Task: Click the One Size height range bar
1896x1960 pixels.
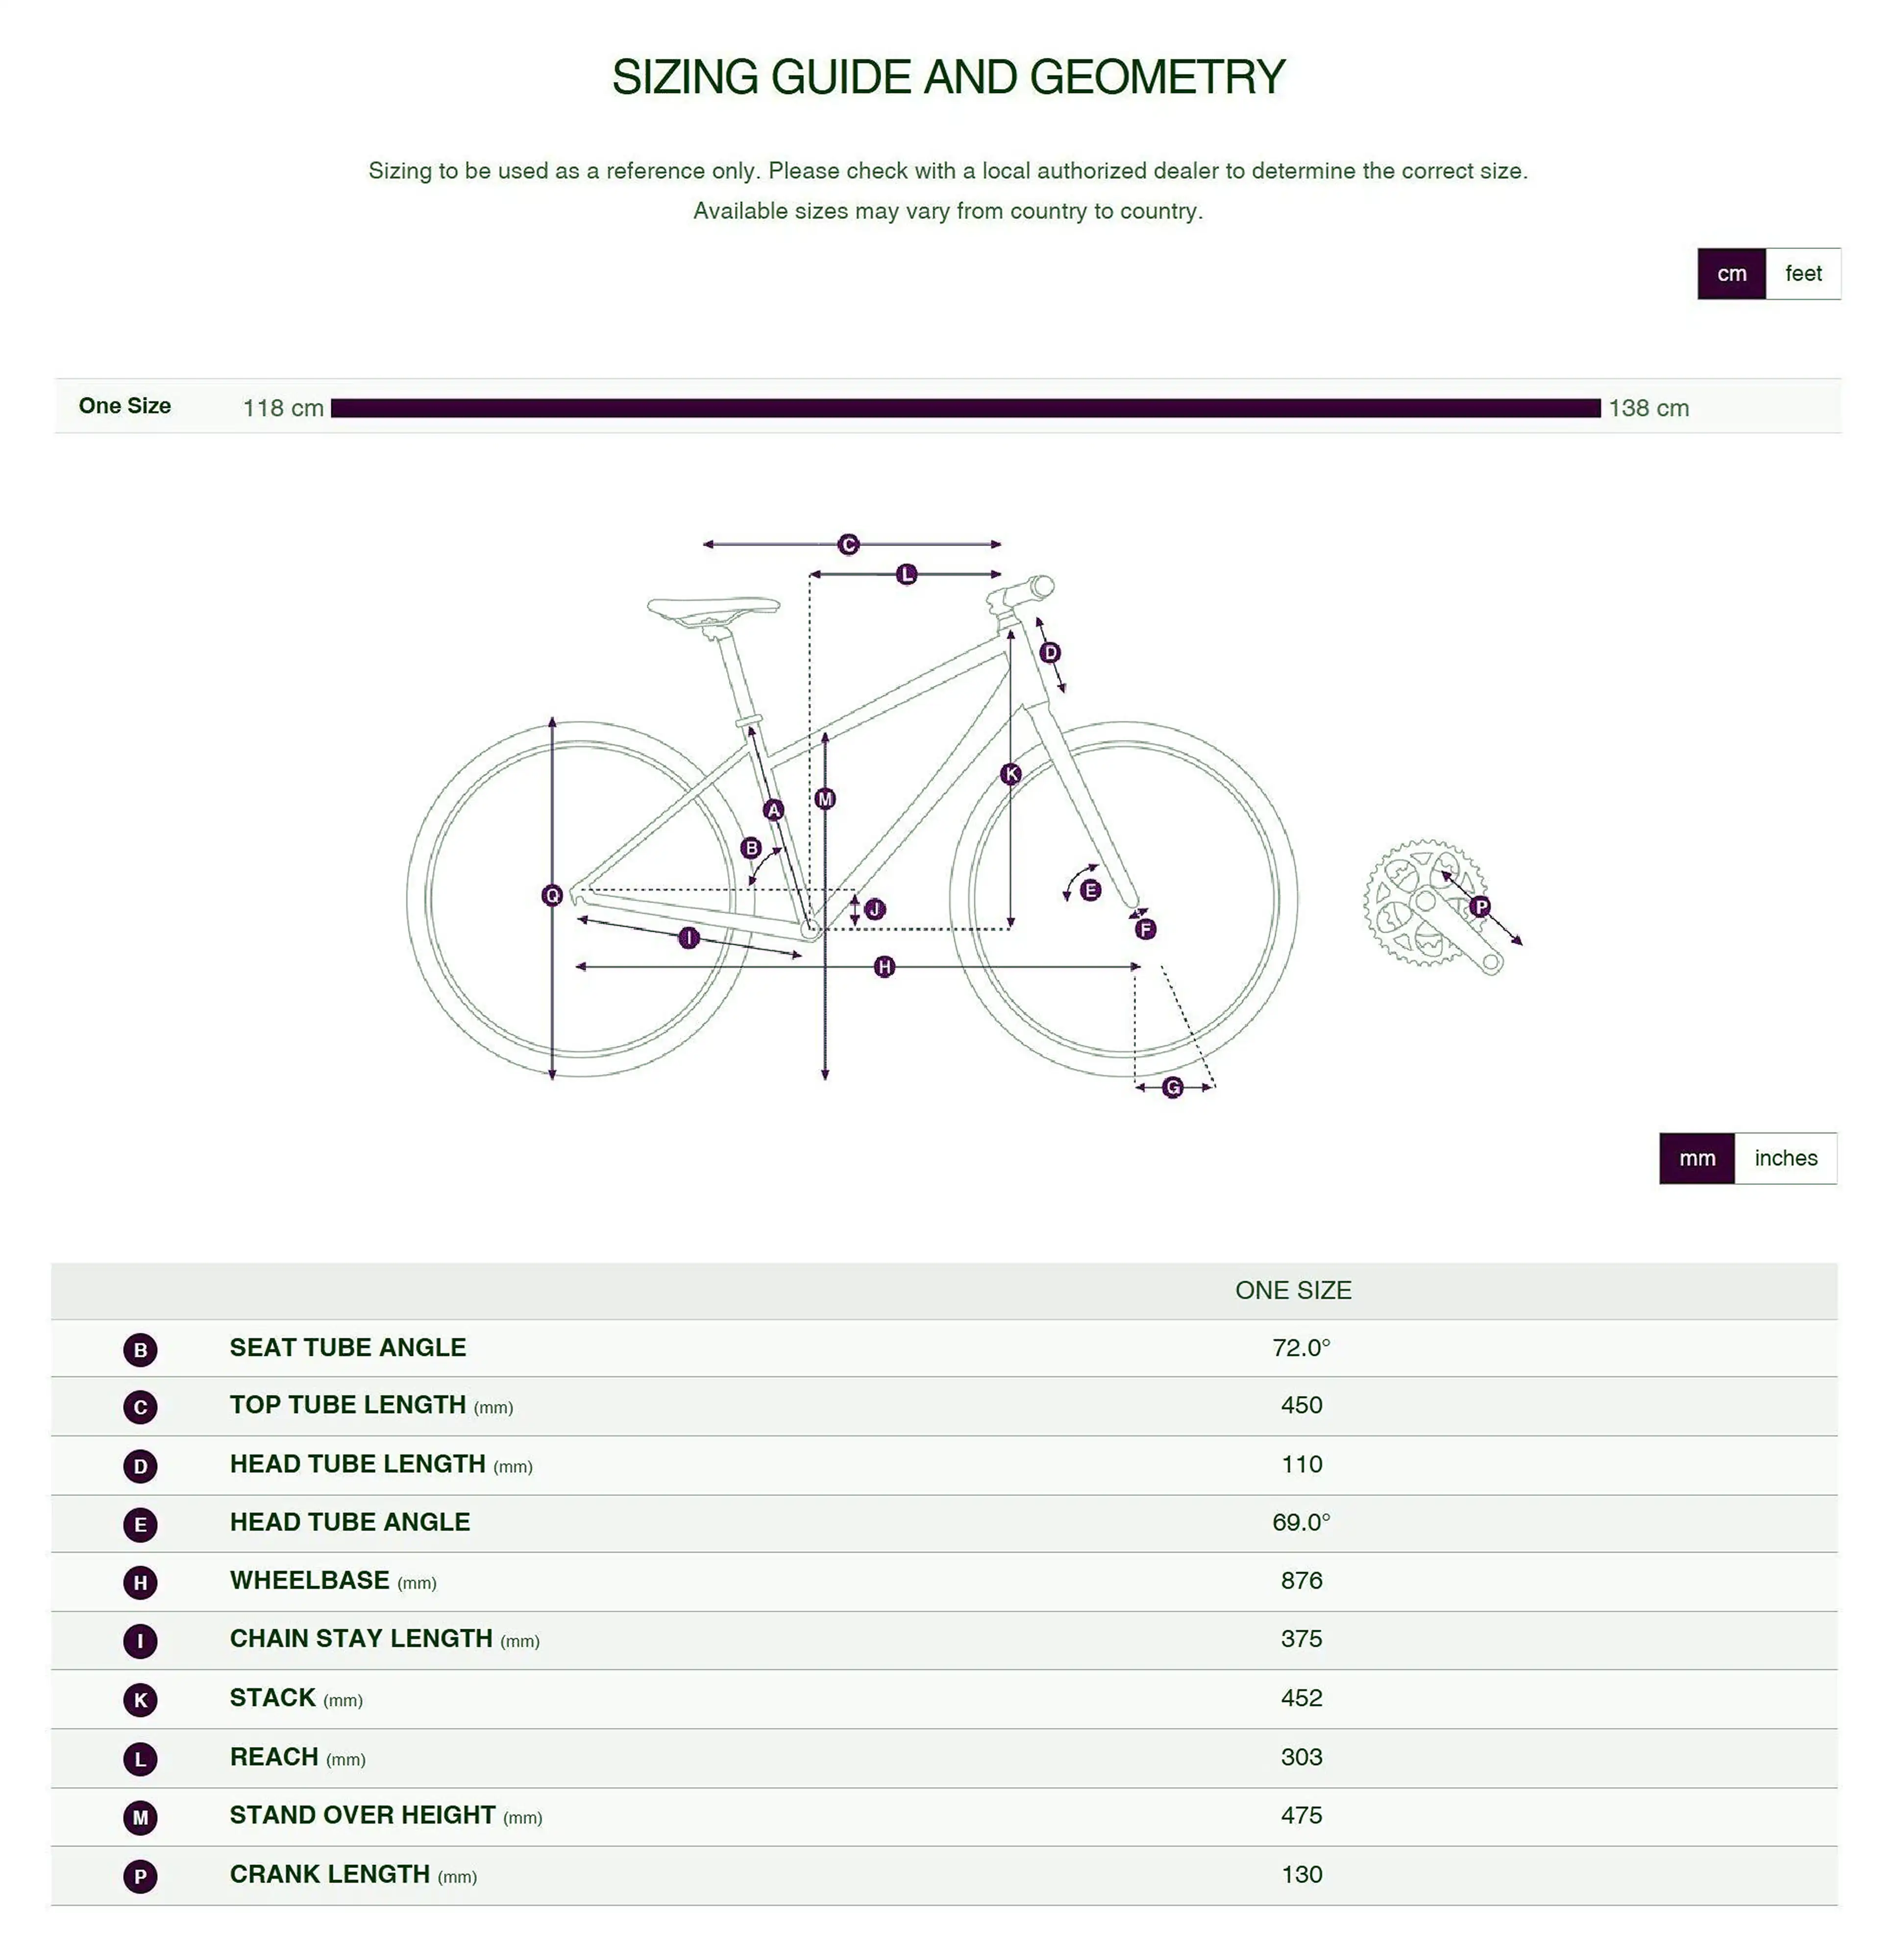Action: (x=965, y=408)
